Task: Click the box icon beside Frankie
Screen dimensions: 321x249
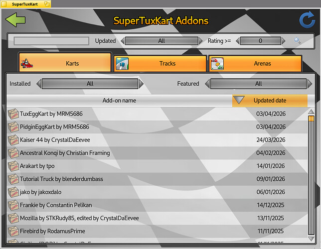Action: [x=13, y=205]
